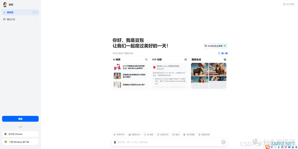Image resolution: width=298 pixels, height=149 pixels.
Task: Click the blue 登录 login button
Action: (x=20, y=119)
